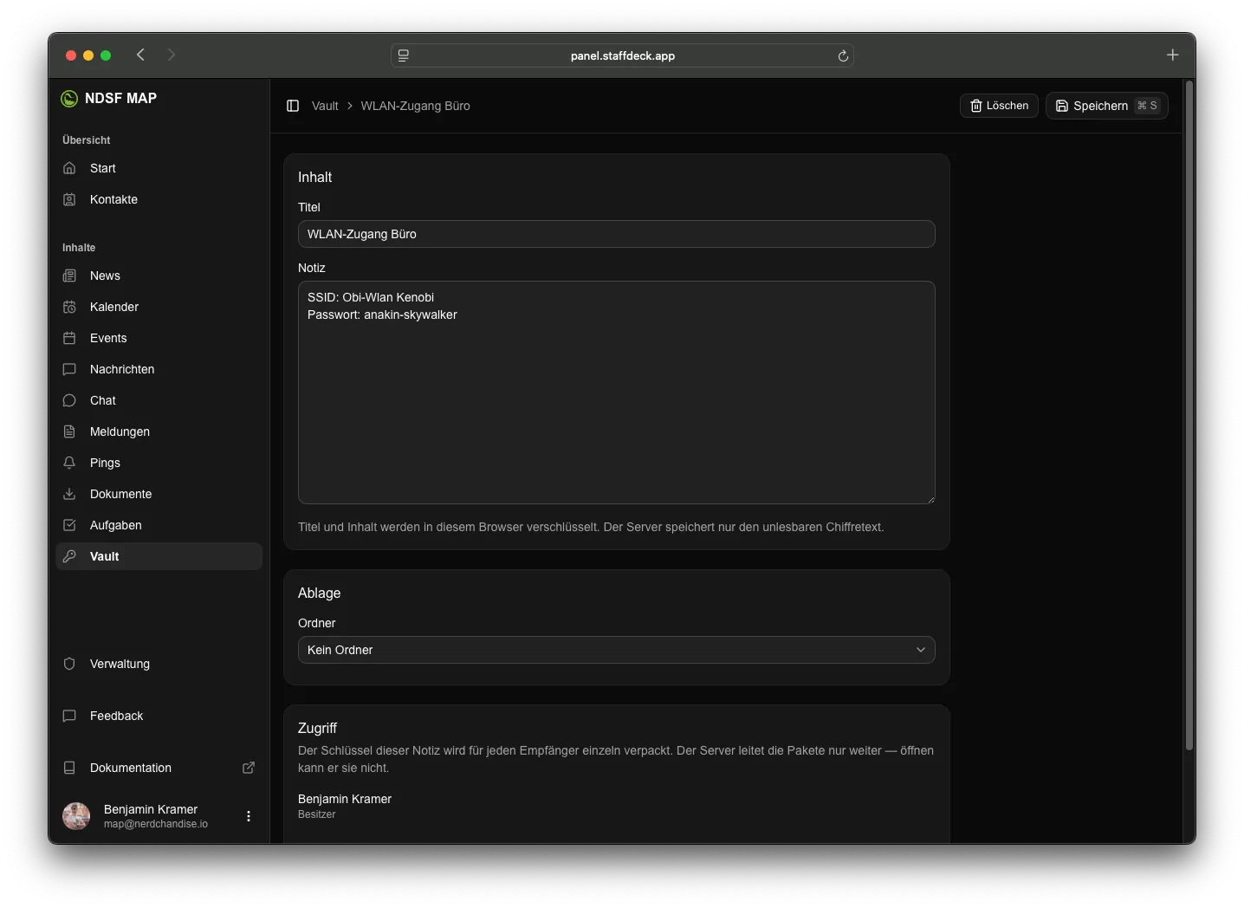
Task: Click the Speichern button
Action: click(x=1107, y=106)
